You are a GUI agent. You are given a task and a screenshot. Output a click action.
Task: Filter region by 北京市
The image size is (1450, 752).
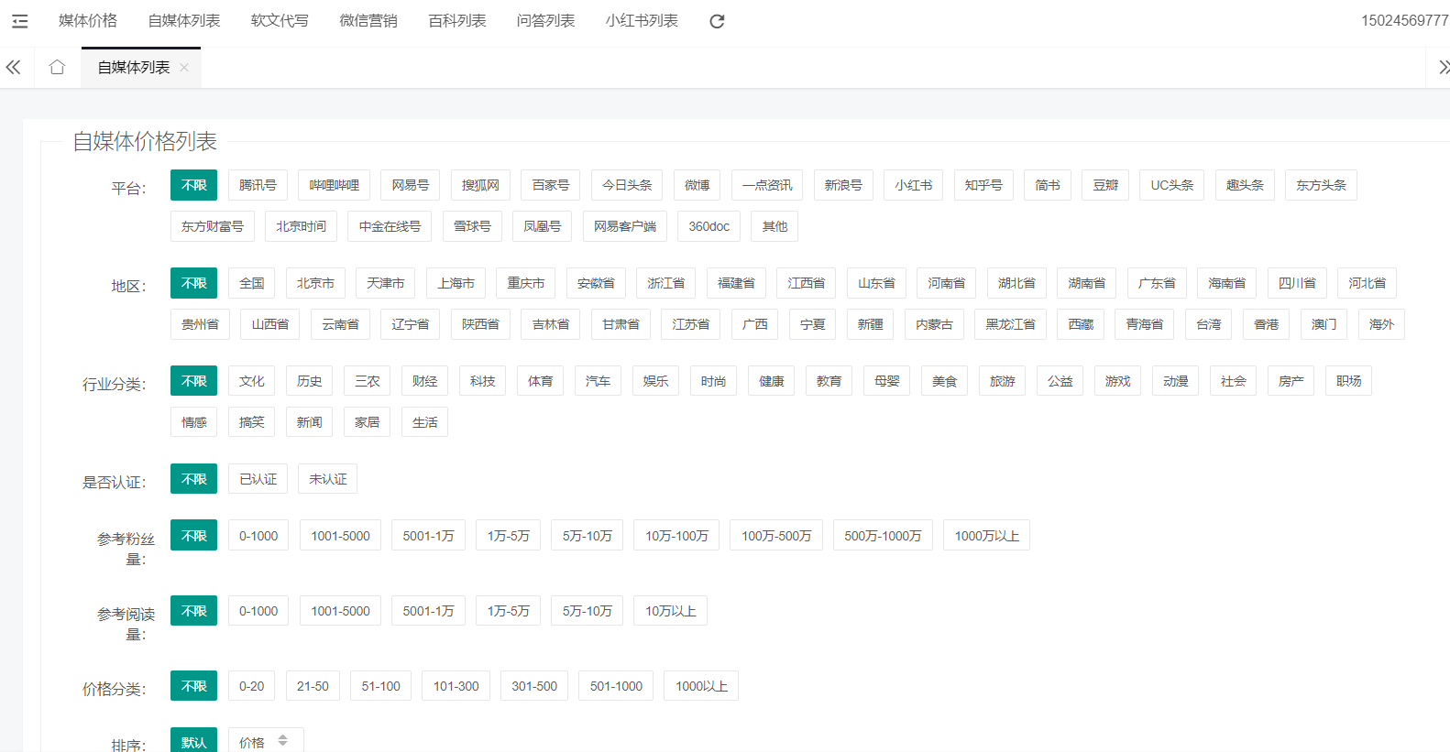click(315, 283)
